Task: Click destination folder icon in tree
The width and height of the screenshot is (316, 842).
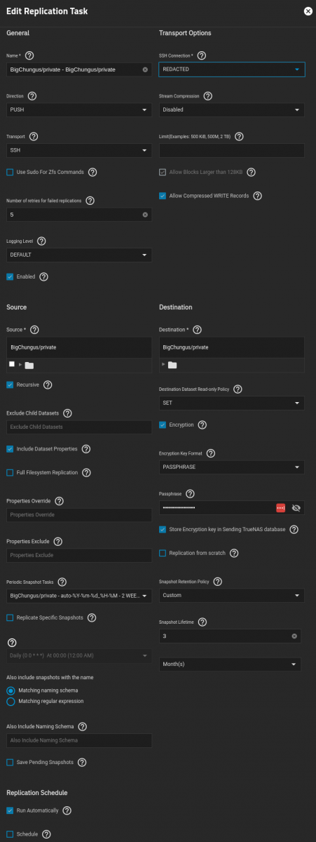Action: click(x=172, y=365)
